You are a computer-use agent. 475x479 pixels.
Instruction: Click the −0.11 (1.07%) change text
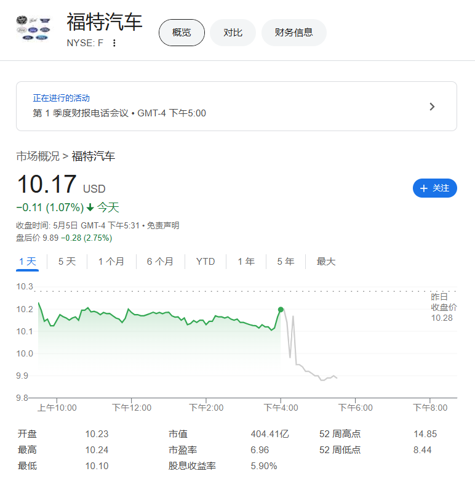pyautogui.click(x=50, y=207)
